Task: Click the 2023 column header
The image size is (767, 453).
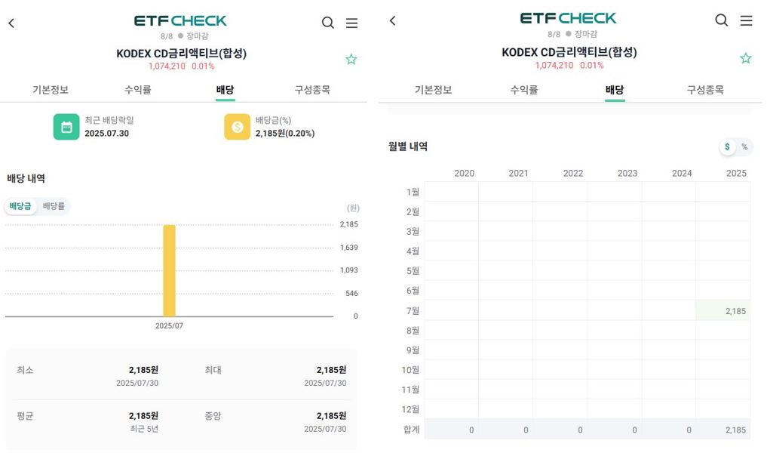Action: pos(627,174)
